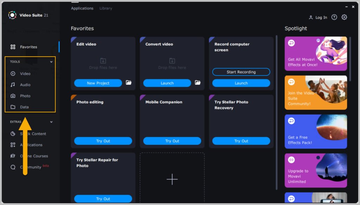The height and width of the screenshot is (205, 360).
Task: Try Out Photo editing
Action: 103,141
